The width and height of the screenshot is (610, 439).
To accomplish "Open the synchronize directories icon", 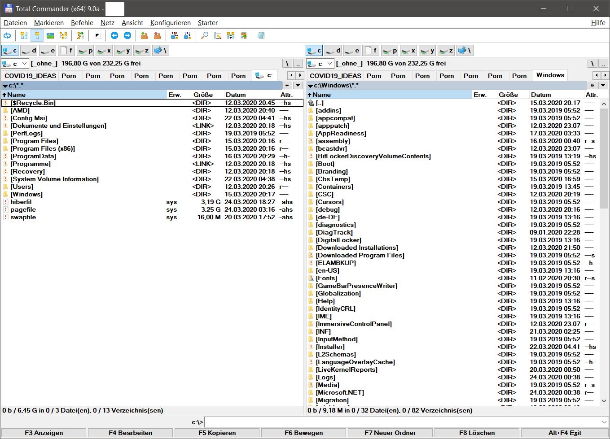I will click(231, 35).
